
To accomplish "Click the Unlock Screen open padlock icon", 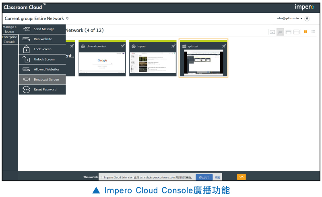I will click(x=27, y=59).
